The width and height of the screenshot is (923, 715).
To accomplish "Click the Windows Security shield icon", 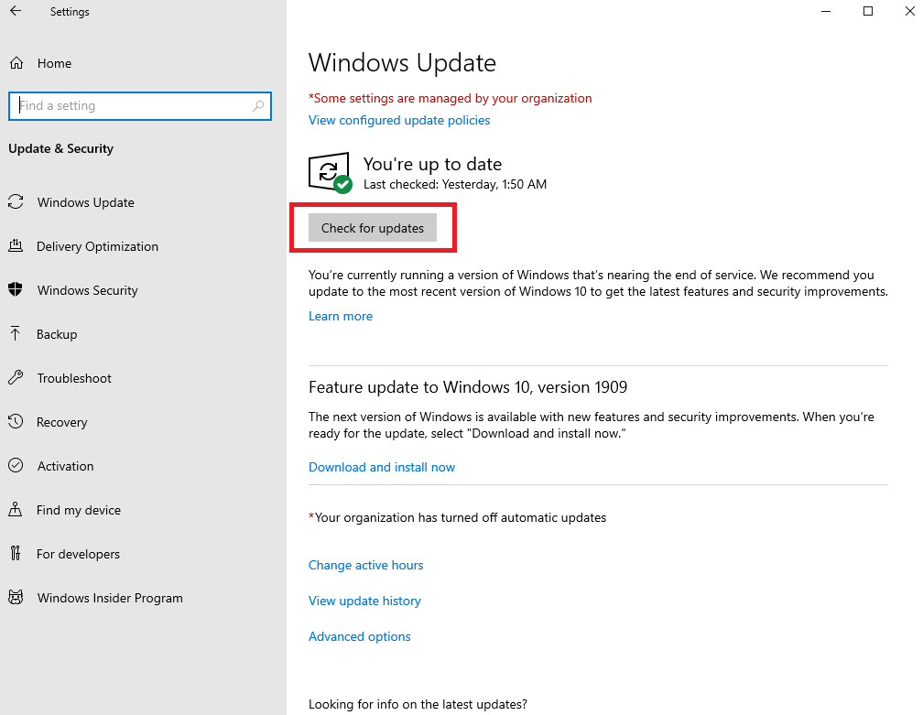I will (16, 289).
